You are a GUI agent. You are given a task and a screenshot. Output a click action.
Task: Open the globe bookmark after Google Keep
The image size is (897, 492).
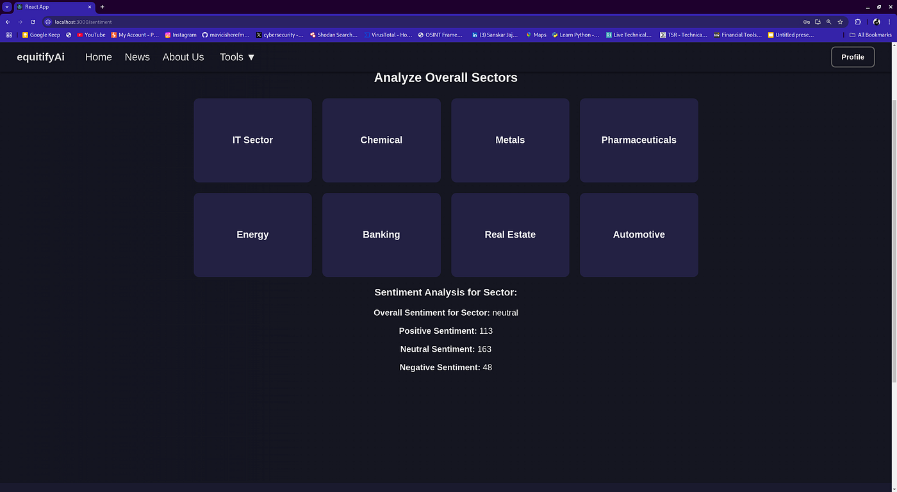click(x=69, y=35)
